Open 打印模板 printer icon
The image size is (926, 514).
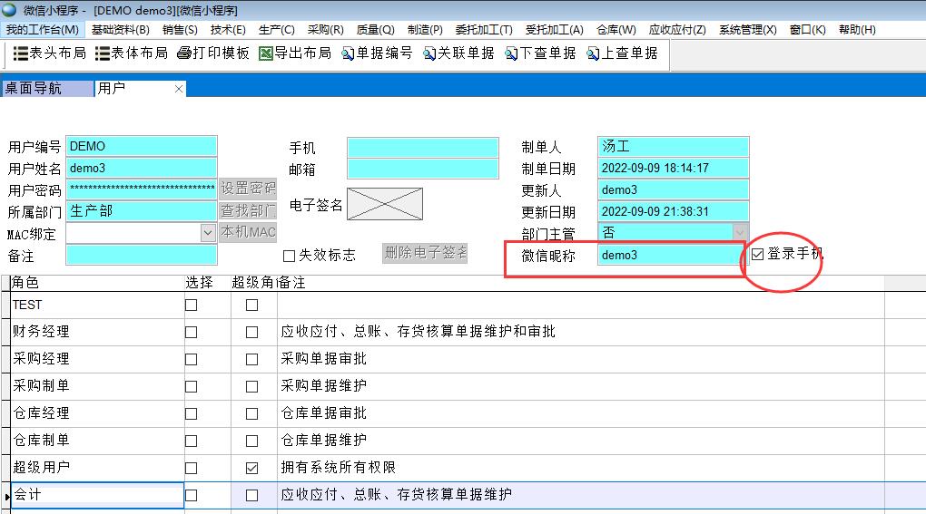184,53
